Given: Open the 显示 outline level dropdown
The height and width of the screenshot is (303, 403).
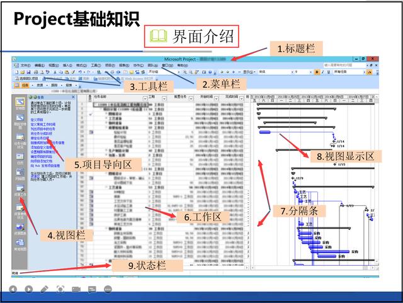Looking at the screenshot, I should (249, 72).
